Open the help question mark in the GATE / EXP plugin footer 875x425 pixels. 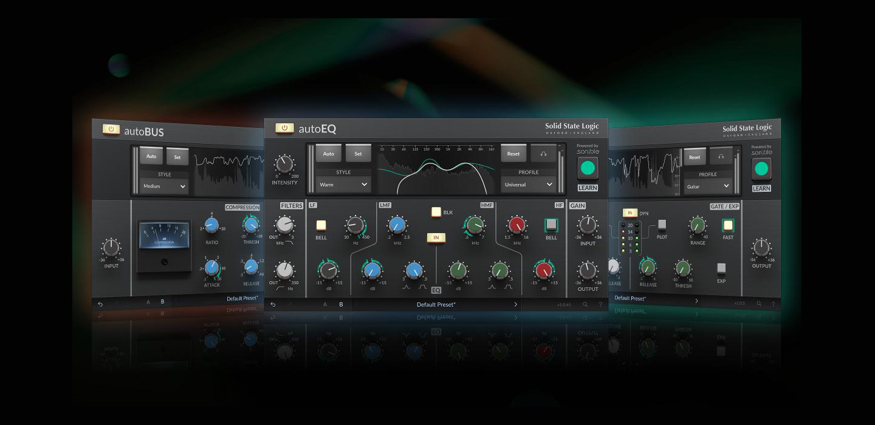773,303
